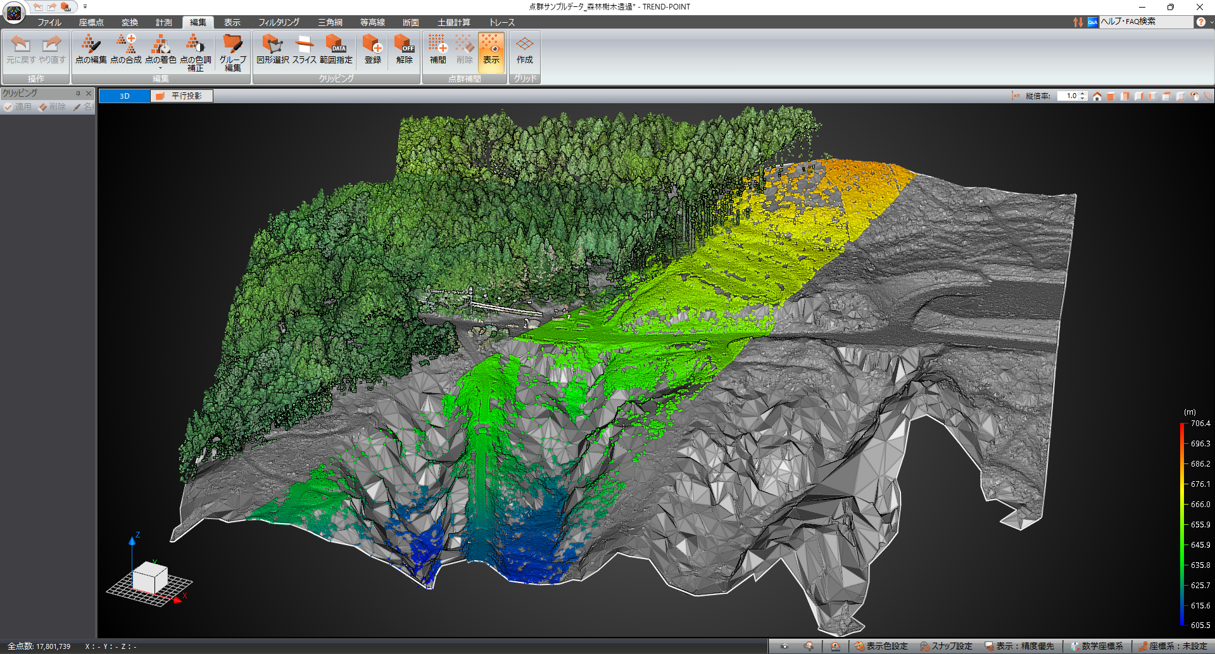Run 補間 point cloud interpolation
The width and height of the screenshot is (1215, 654).
click(x=438, y=50)
